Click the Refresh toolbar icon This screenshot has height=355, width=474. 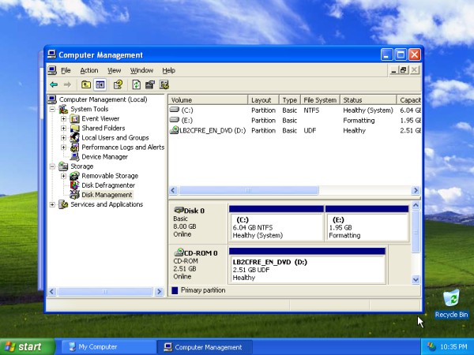coord(136,85)
